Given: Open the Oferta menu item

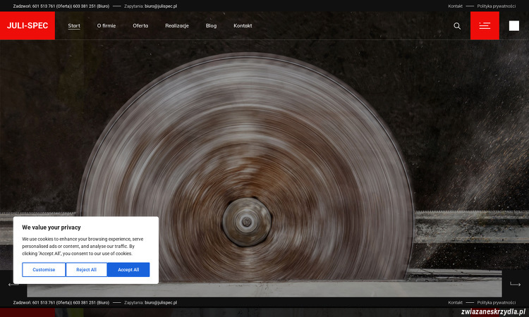Looking at the screenshot, I should (140, 25).
